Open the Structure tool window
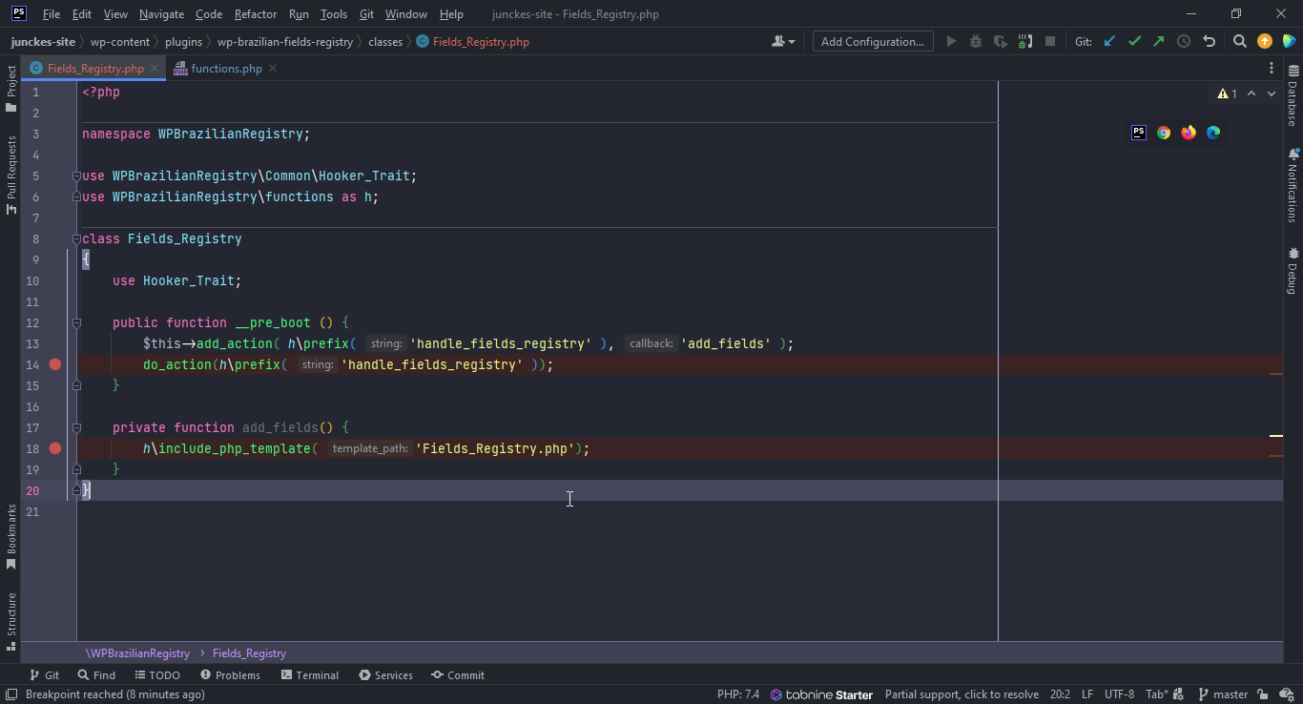Viewport: 1303px width, 704px height. pos(10,621)
